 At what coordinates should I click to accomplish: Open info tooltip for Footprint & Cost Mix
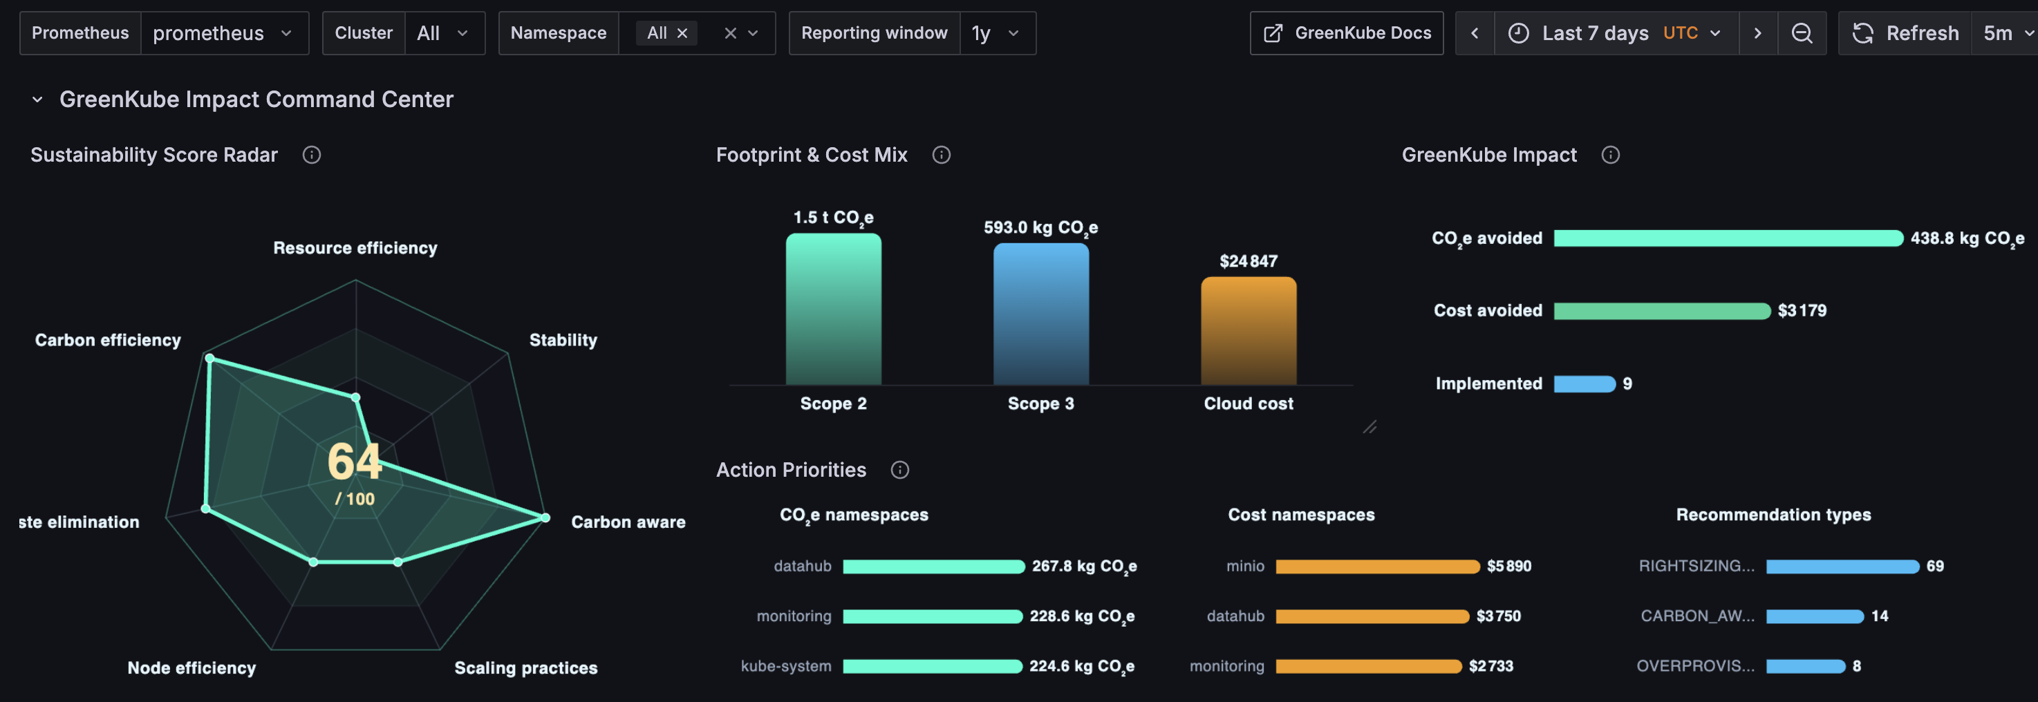(942, 155)
